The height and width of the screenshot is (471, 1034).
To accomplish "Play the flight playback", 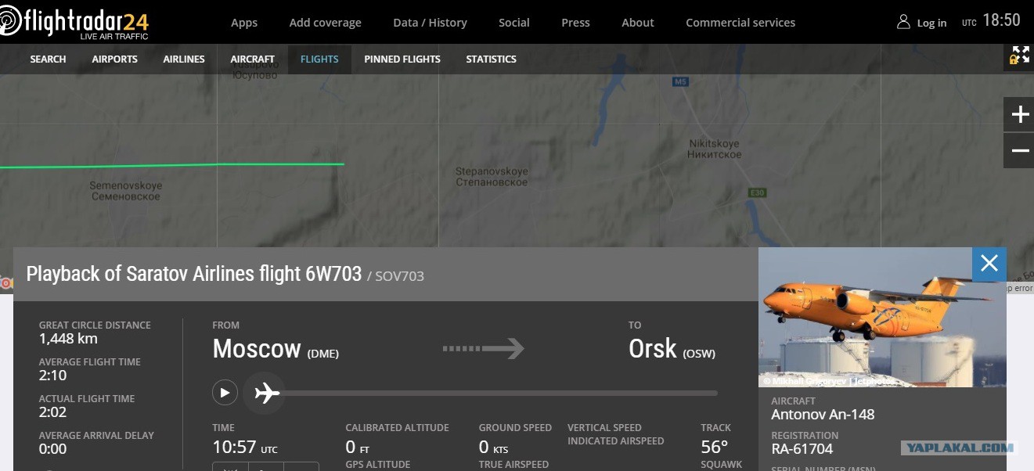I will pos(225,392).
